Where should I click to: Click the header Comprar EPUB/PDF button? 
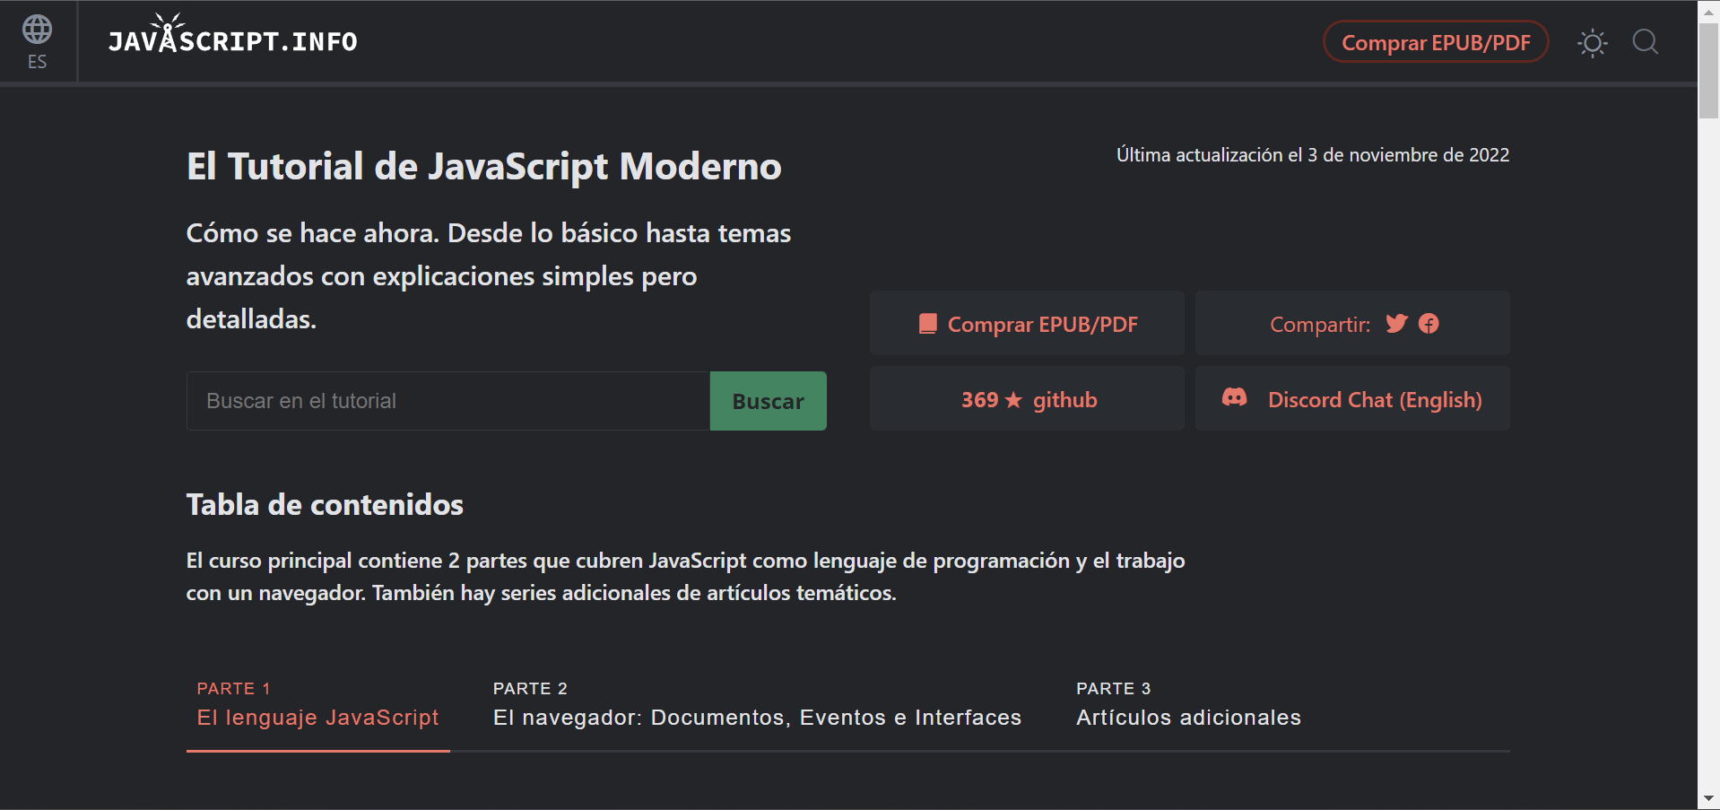point(1436,42)
